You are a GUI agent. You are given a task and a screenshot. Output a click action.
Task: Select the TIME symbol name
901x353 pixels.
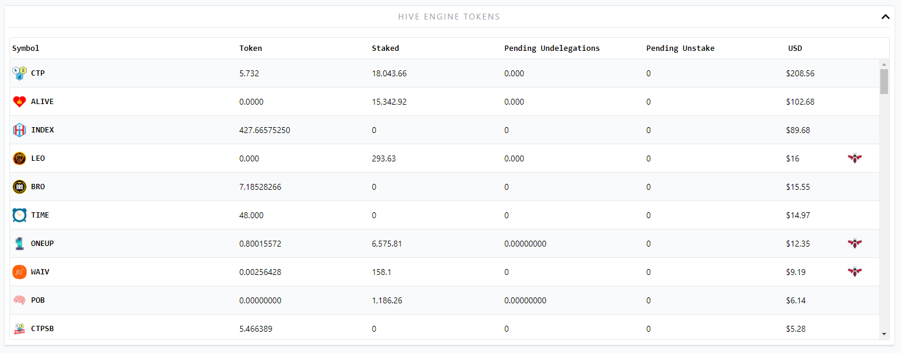coord(40,215)
